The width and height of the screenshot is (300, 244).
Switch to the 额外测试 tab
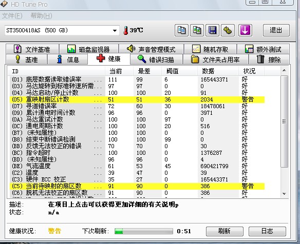[263, 49]
